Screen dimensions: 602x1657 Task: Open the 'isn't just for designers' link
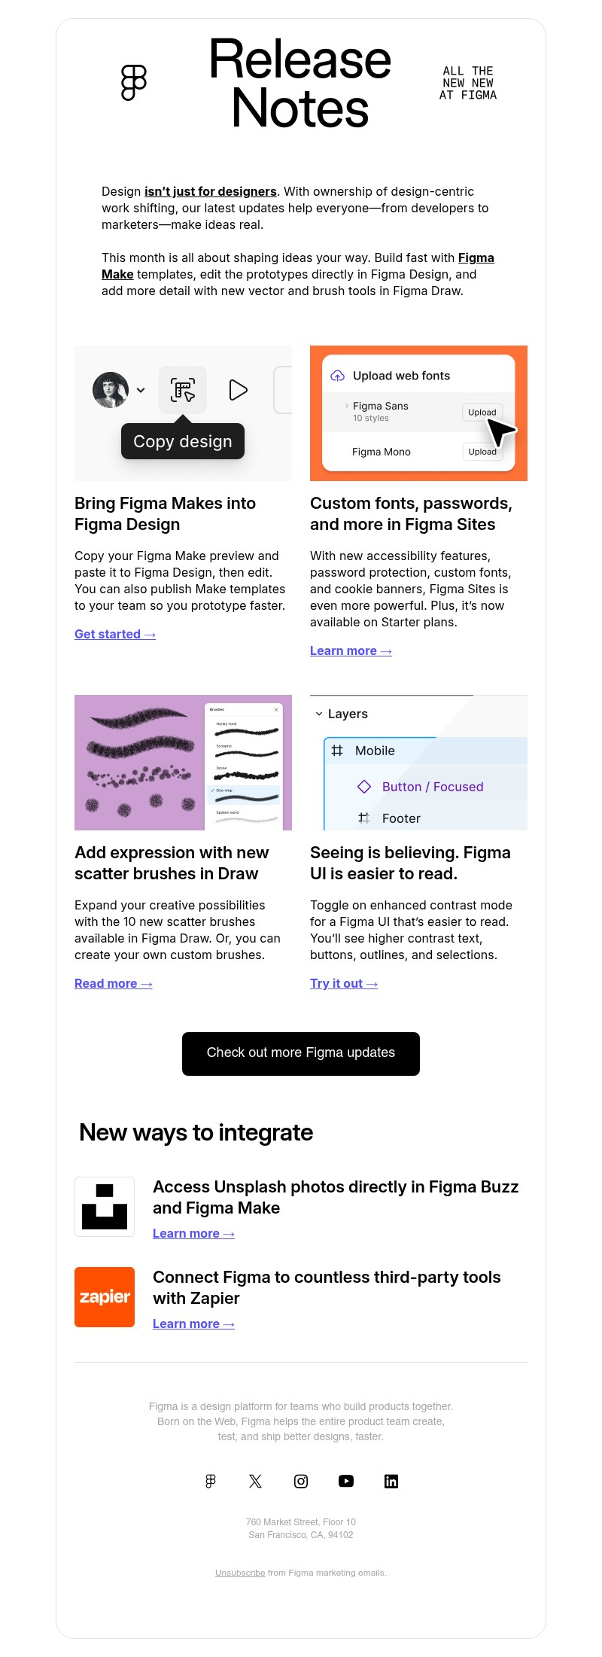211,191
